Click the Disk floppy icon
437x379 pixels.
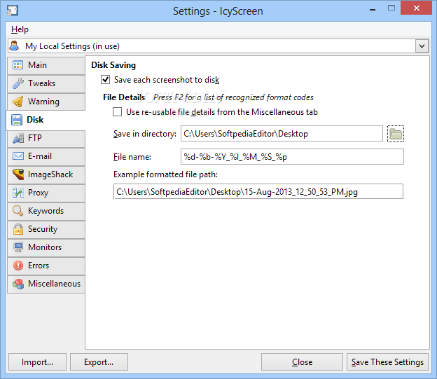(x=17, y=120)
